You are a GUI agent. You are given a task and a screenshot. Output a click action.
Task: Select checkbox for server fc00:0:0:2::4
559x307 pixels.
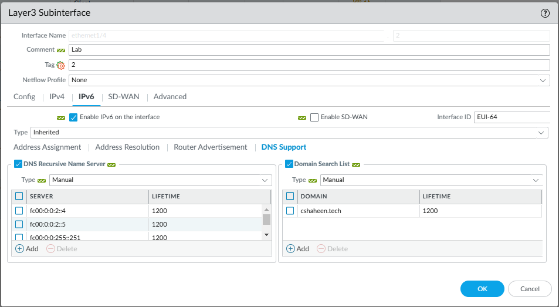pyautogui.click(x=19, y=211)
